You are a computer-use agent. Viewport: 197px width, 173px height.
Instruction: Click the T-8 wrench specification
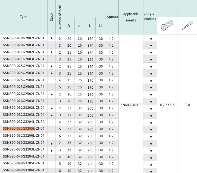[187, 105]
